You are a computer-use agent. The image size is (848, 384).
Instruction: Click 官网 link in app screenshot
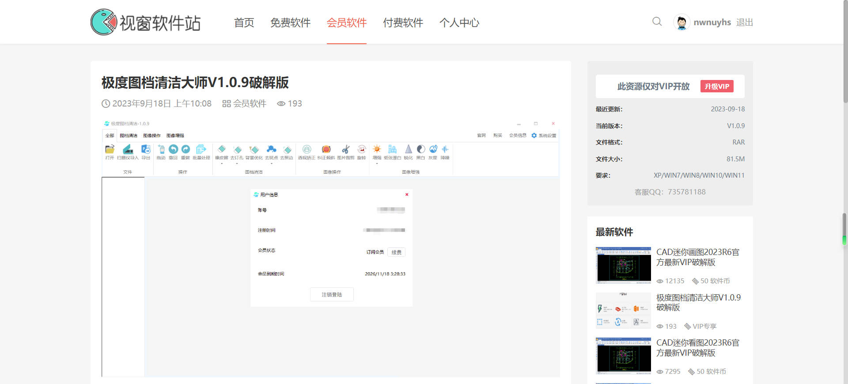pyautogui.click(x=481, y=135)
